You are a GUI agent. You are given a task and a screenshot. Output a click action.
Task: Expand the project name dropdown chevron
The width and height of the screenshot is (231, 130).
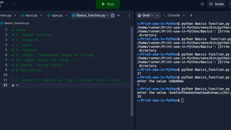pyautogui.click(x=7, y=4)
